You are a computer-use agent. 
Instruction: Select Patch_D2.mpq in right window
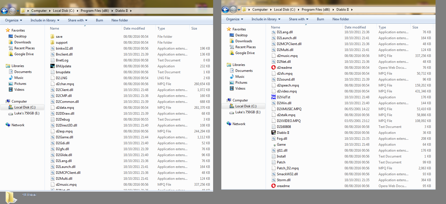288,168
